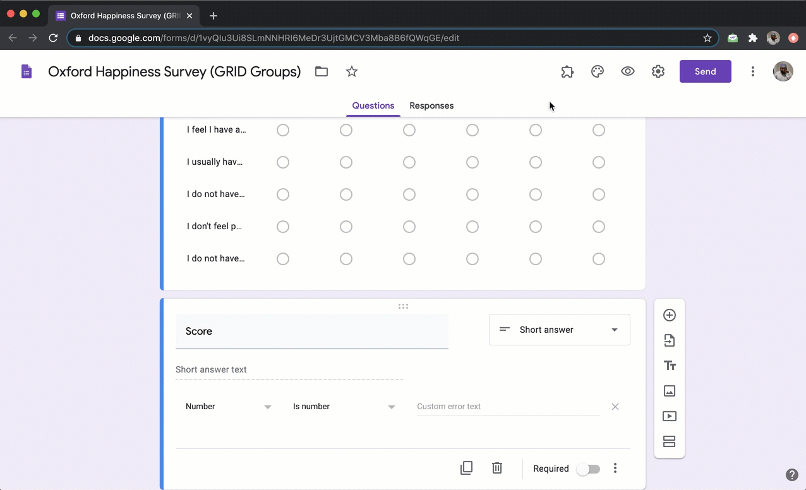Open the Import questions panel

pos(669,340)
